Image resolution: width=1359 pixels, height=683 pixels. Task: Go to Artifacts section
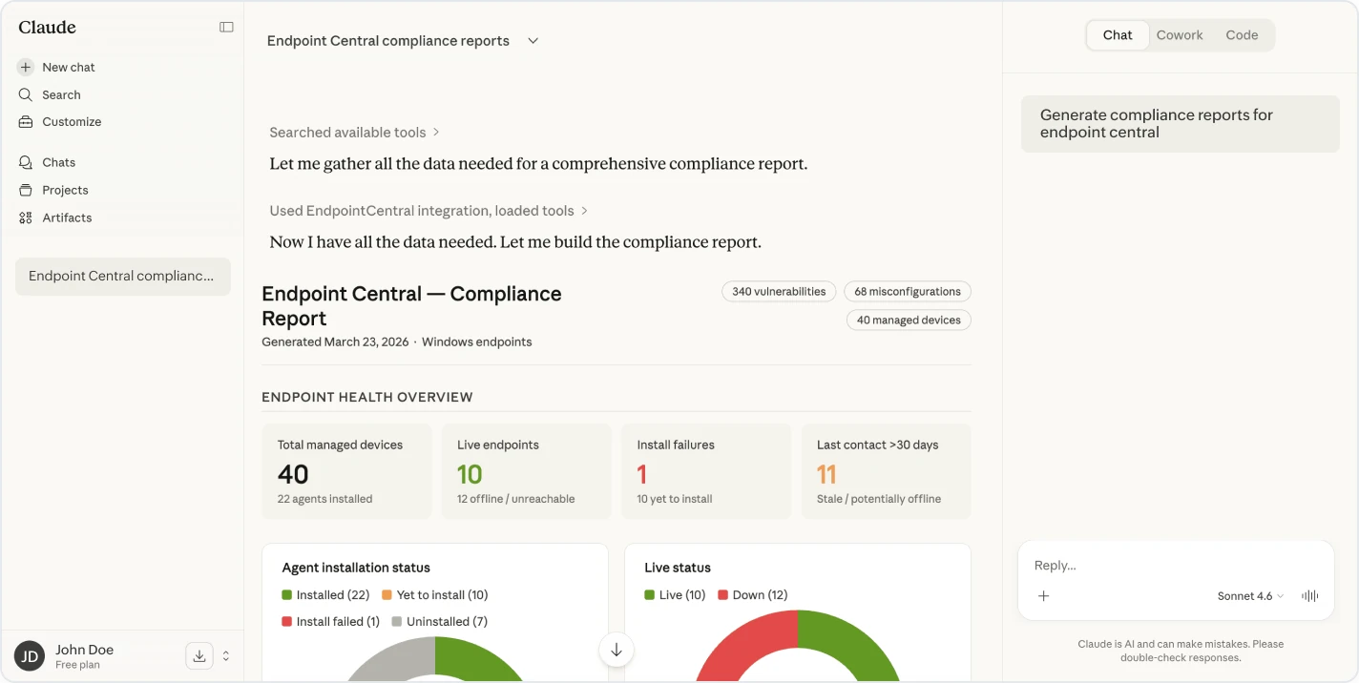[67, 218]
